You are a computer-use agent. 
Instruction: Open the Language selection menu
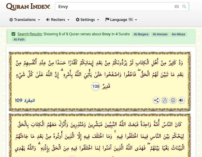121,20
